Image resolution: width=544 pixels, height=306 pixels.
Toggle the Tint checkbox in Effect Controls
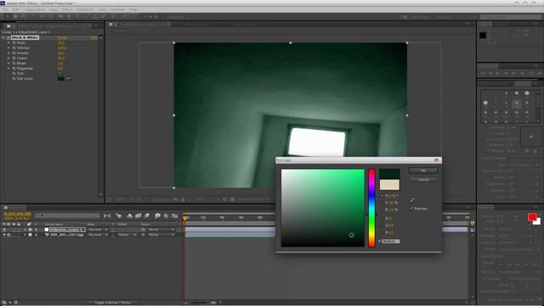pos(59,74)
